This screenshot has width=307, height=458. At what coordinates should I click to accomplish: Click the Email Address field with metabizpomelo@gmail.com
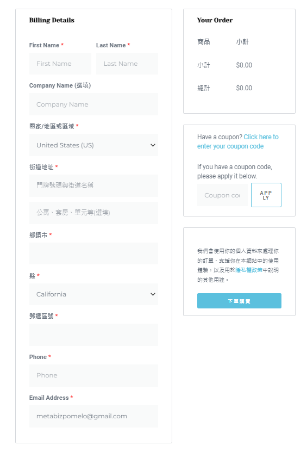pyautogui.click(x=93, y=416)
